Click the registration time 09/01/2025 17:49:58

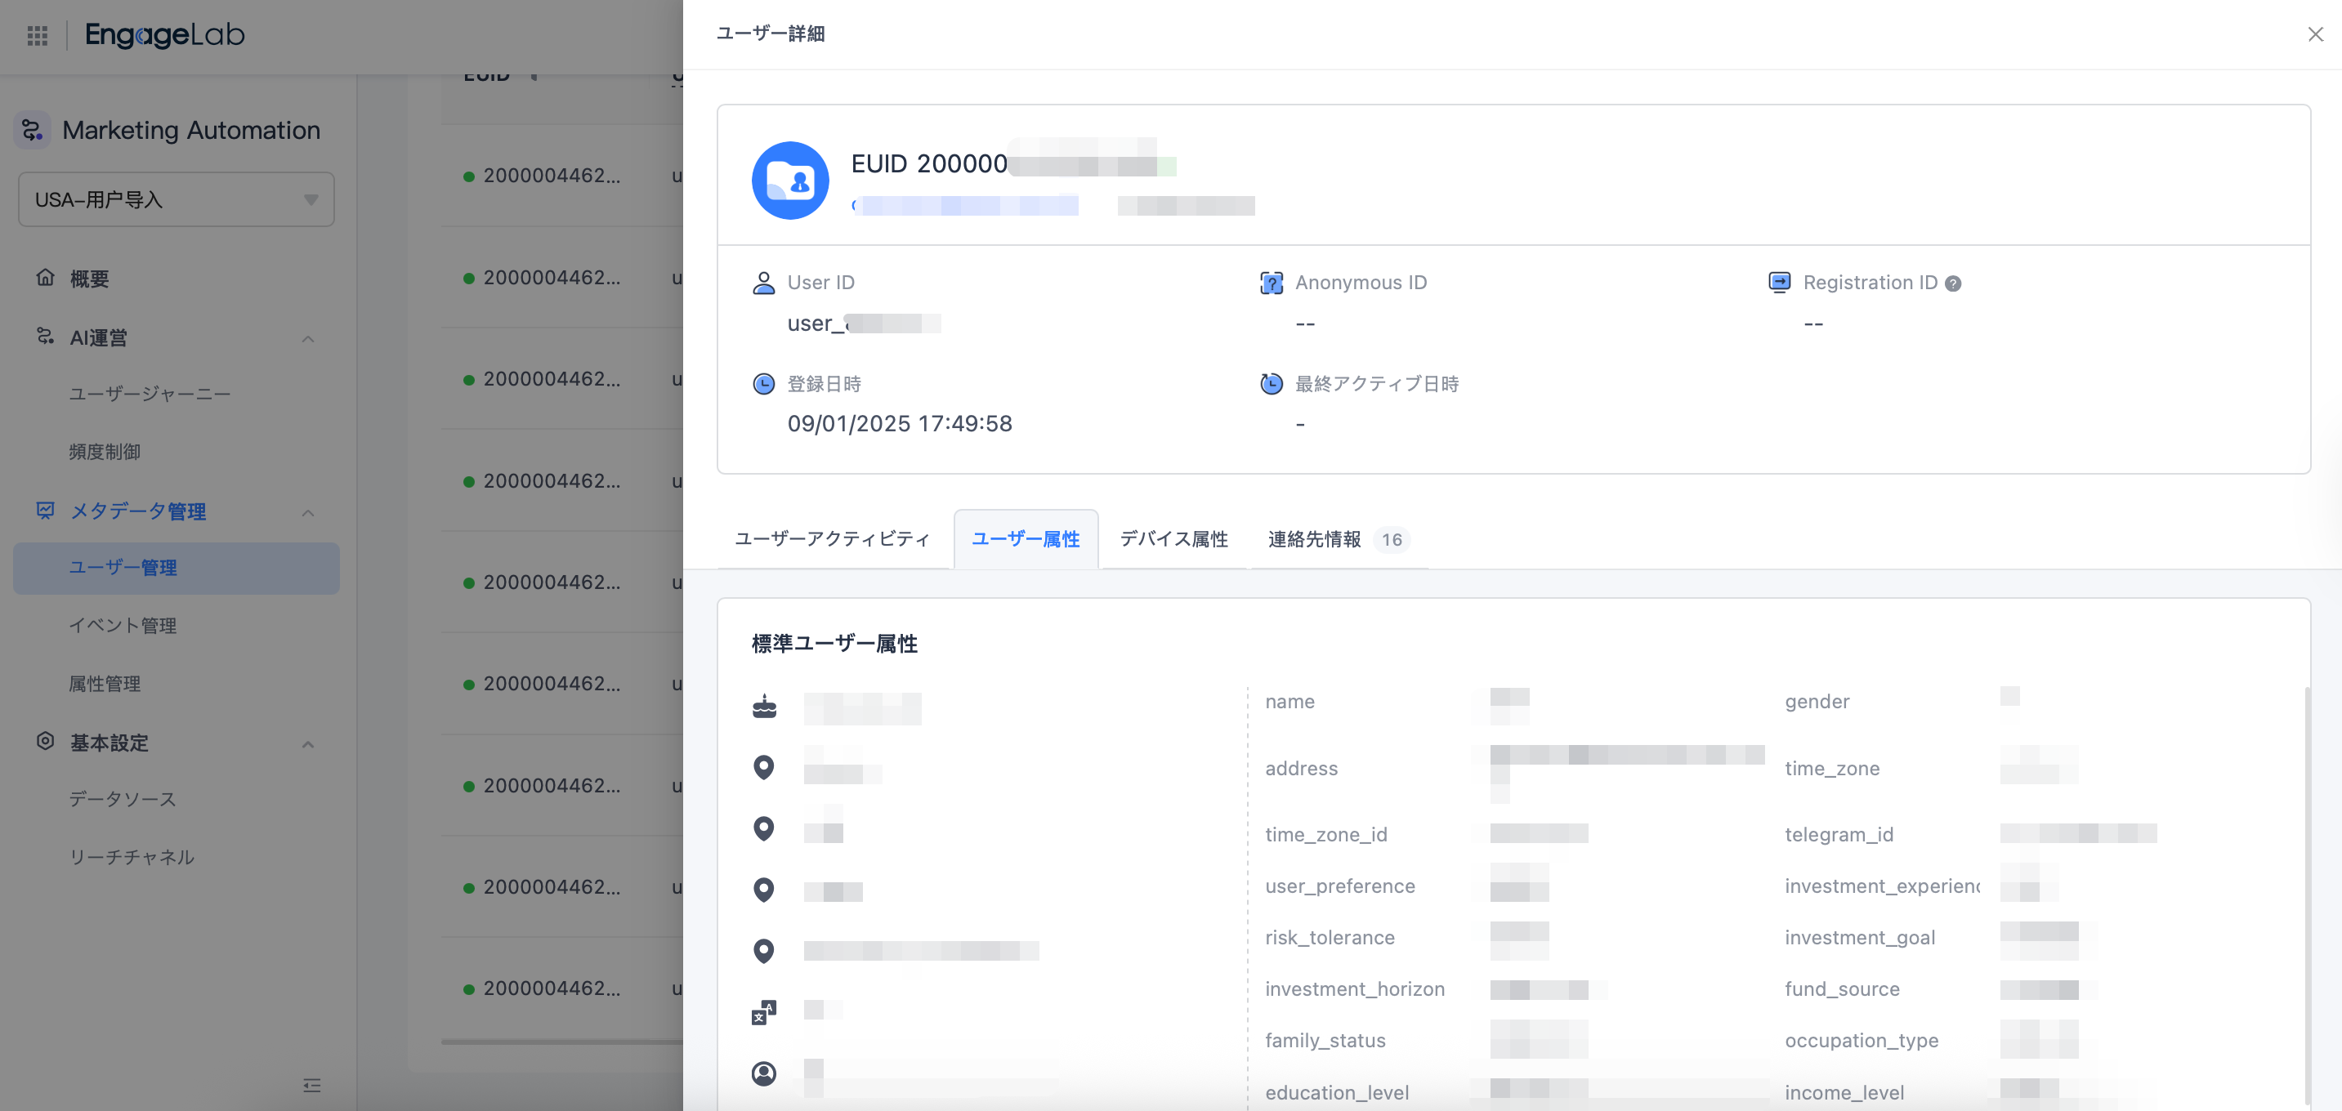[900, 424]
